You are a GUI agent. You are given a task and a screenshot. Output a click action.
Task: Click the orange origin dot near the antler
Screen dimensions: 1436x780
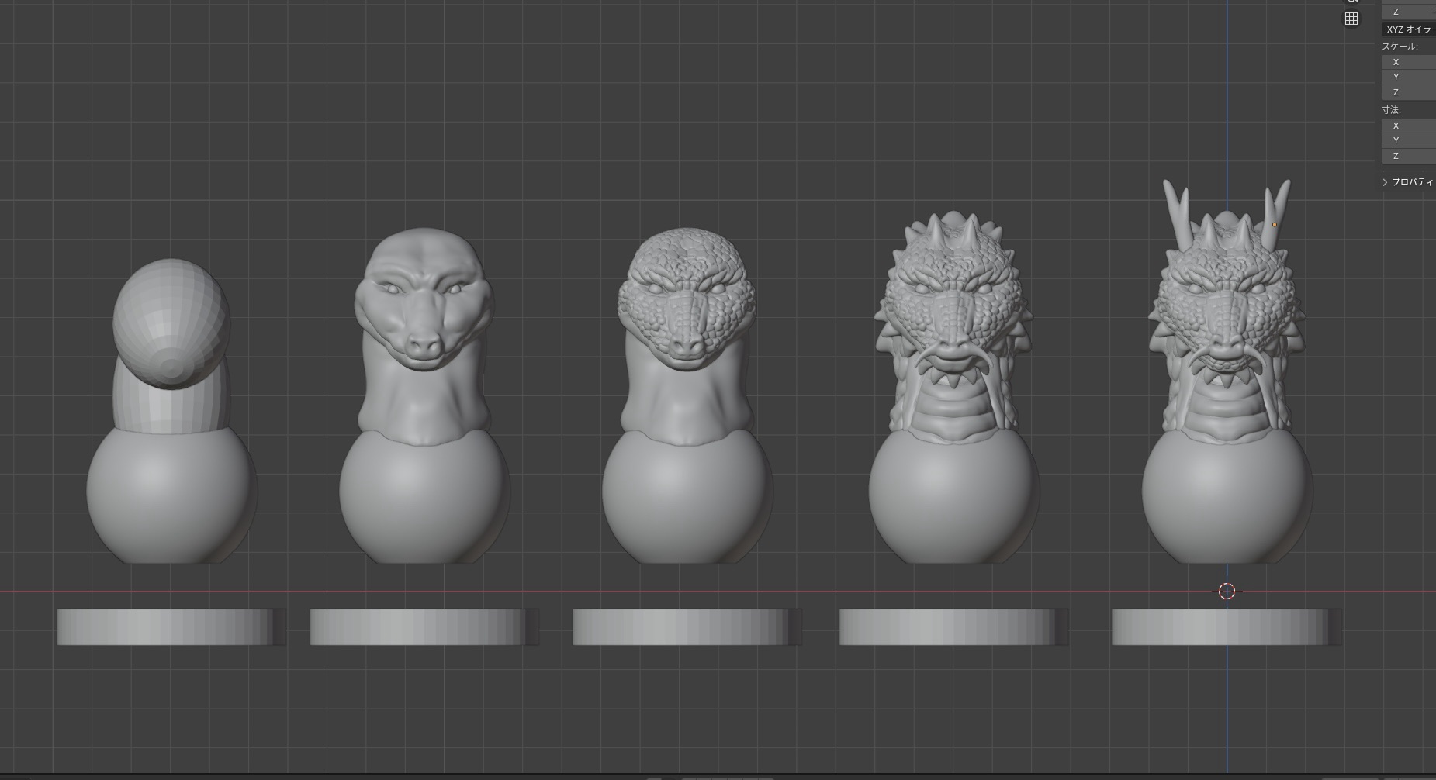[x=1274, y=225]
